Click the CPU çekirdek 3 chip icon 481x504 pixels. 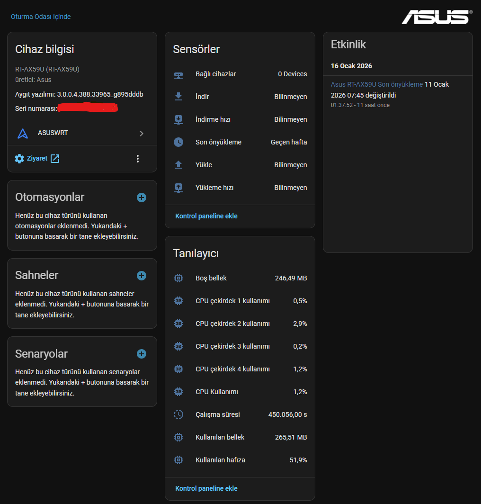pos(178,347)
